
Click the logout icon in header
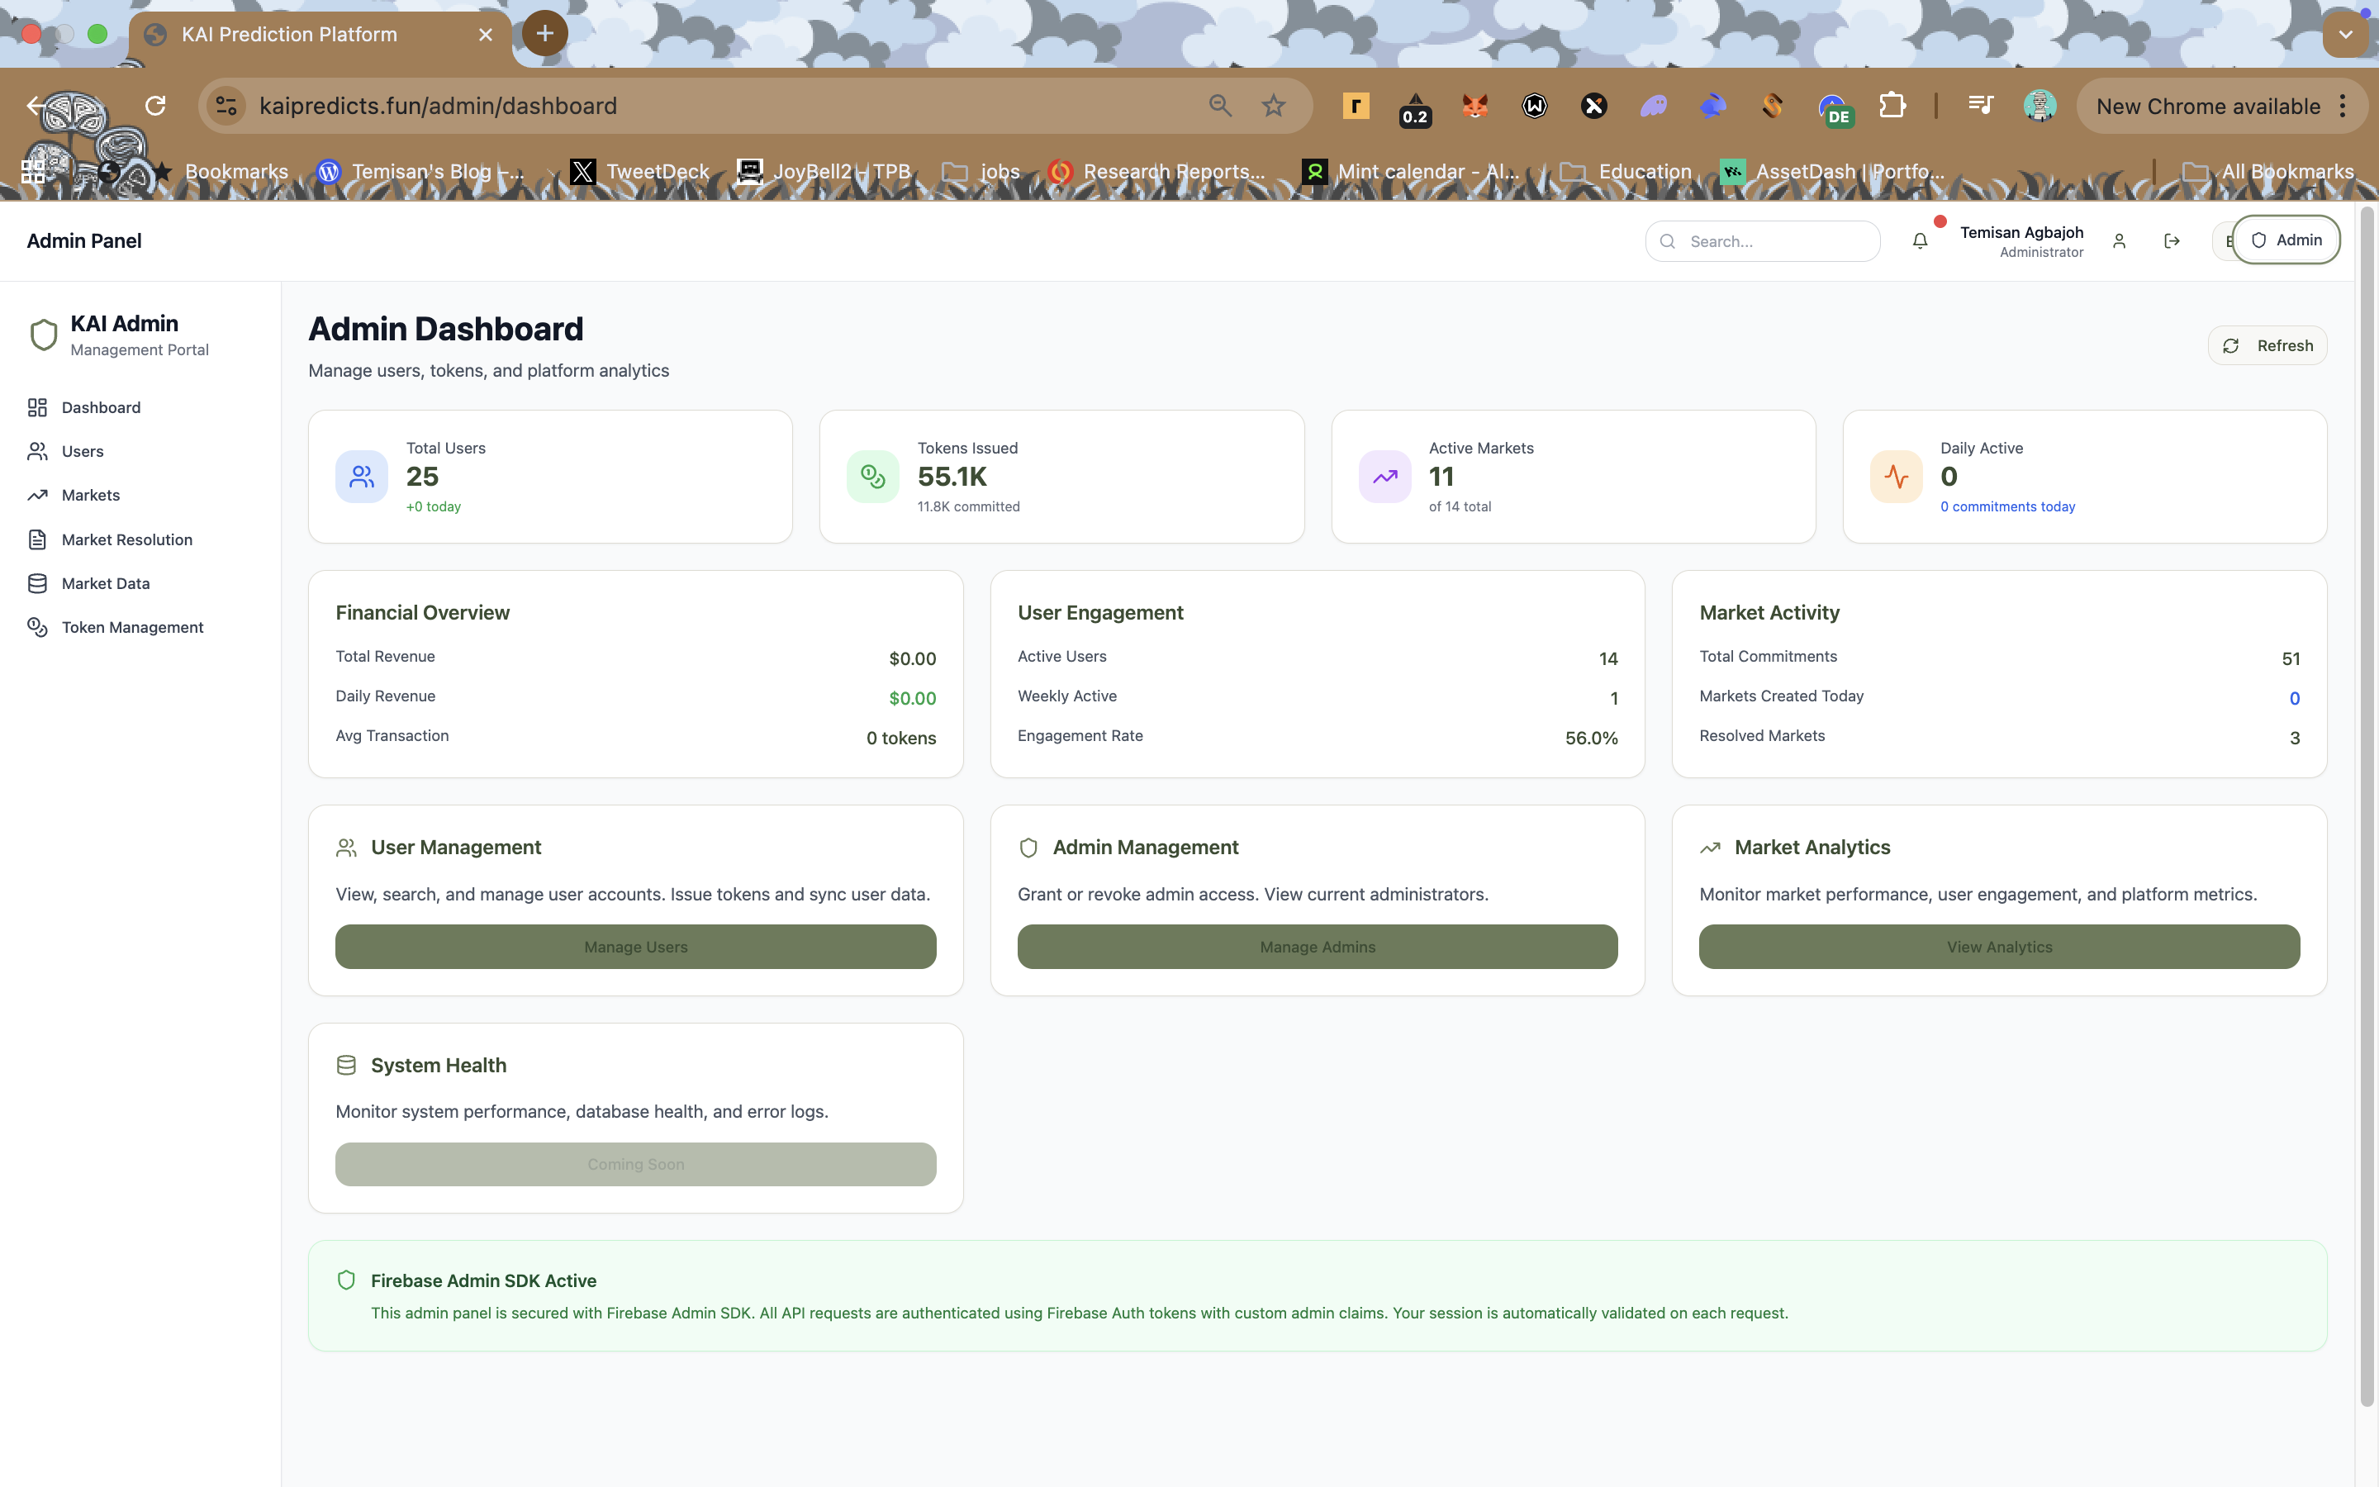(2172, 241)
